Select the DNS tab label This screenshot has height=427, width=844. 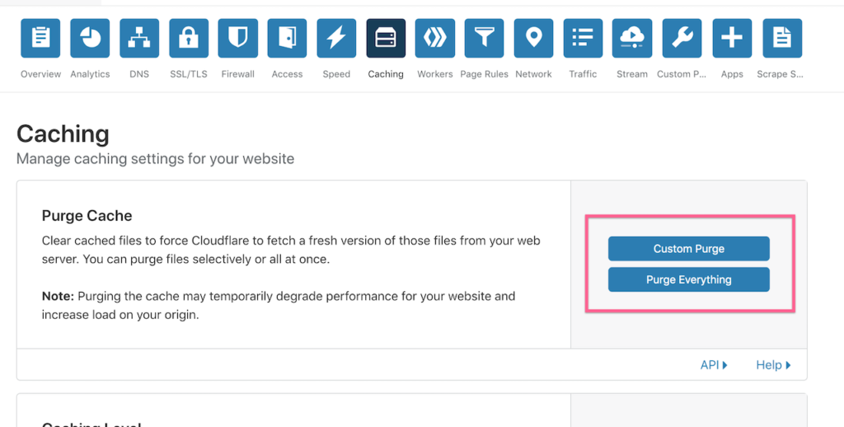[139, 74]
